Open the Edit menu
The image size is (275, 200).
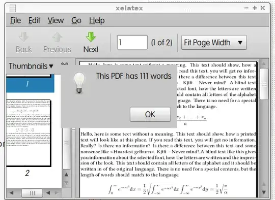point(34,21)
